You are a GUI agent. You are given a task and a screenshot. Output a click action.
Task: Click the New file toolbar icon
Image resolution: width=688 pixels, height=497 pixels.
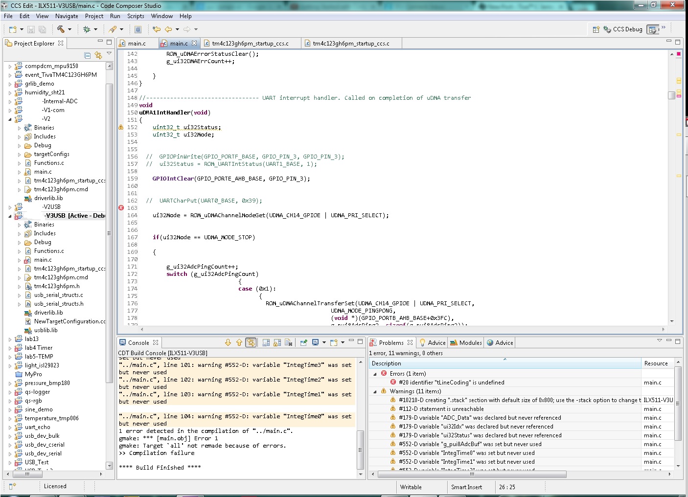(13, 29)
